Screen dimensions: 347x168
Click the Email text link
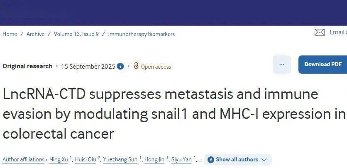[337, 32]
